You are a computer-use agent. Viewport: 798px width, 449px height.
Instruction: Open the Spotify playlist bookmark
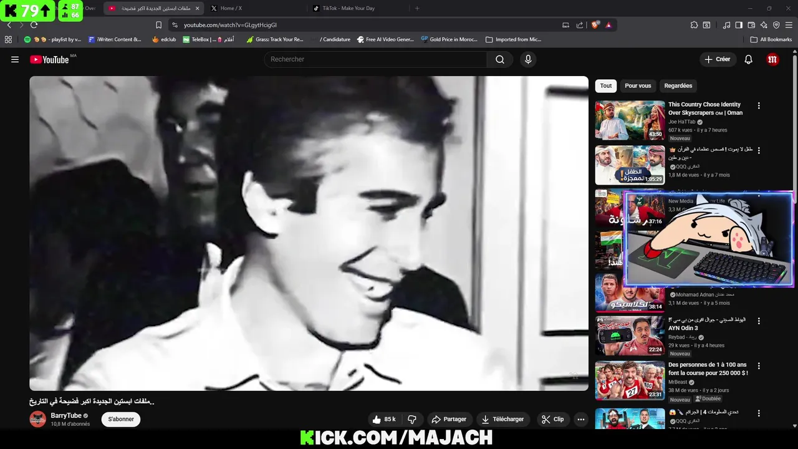(53, 39)
